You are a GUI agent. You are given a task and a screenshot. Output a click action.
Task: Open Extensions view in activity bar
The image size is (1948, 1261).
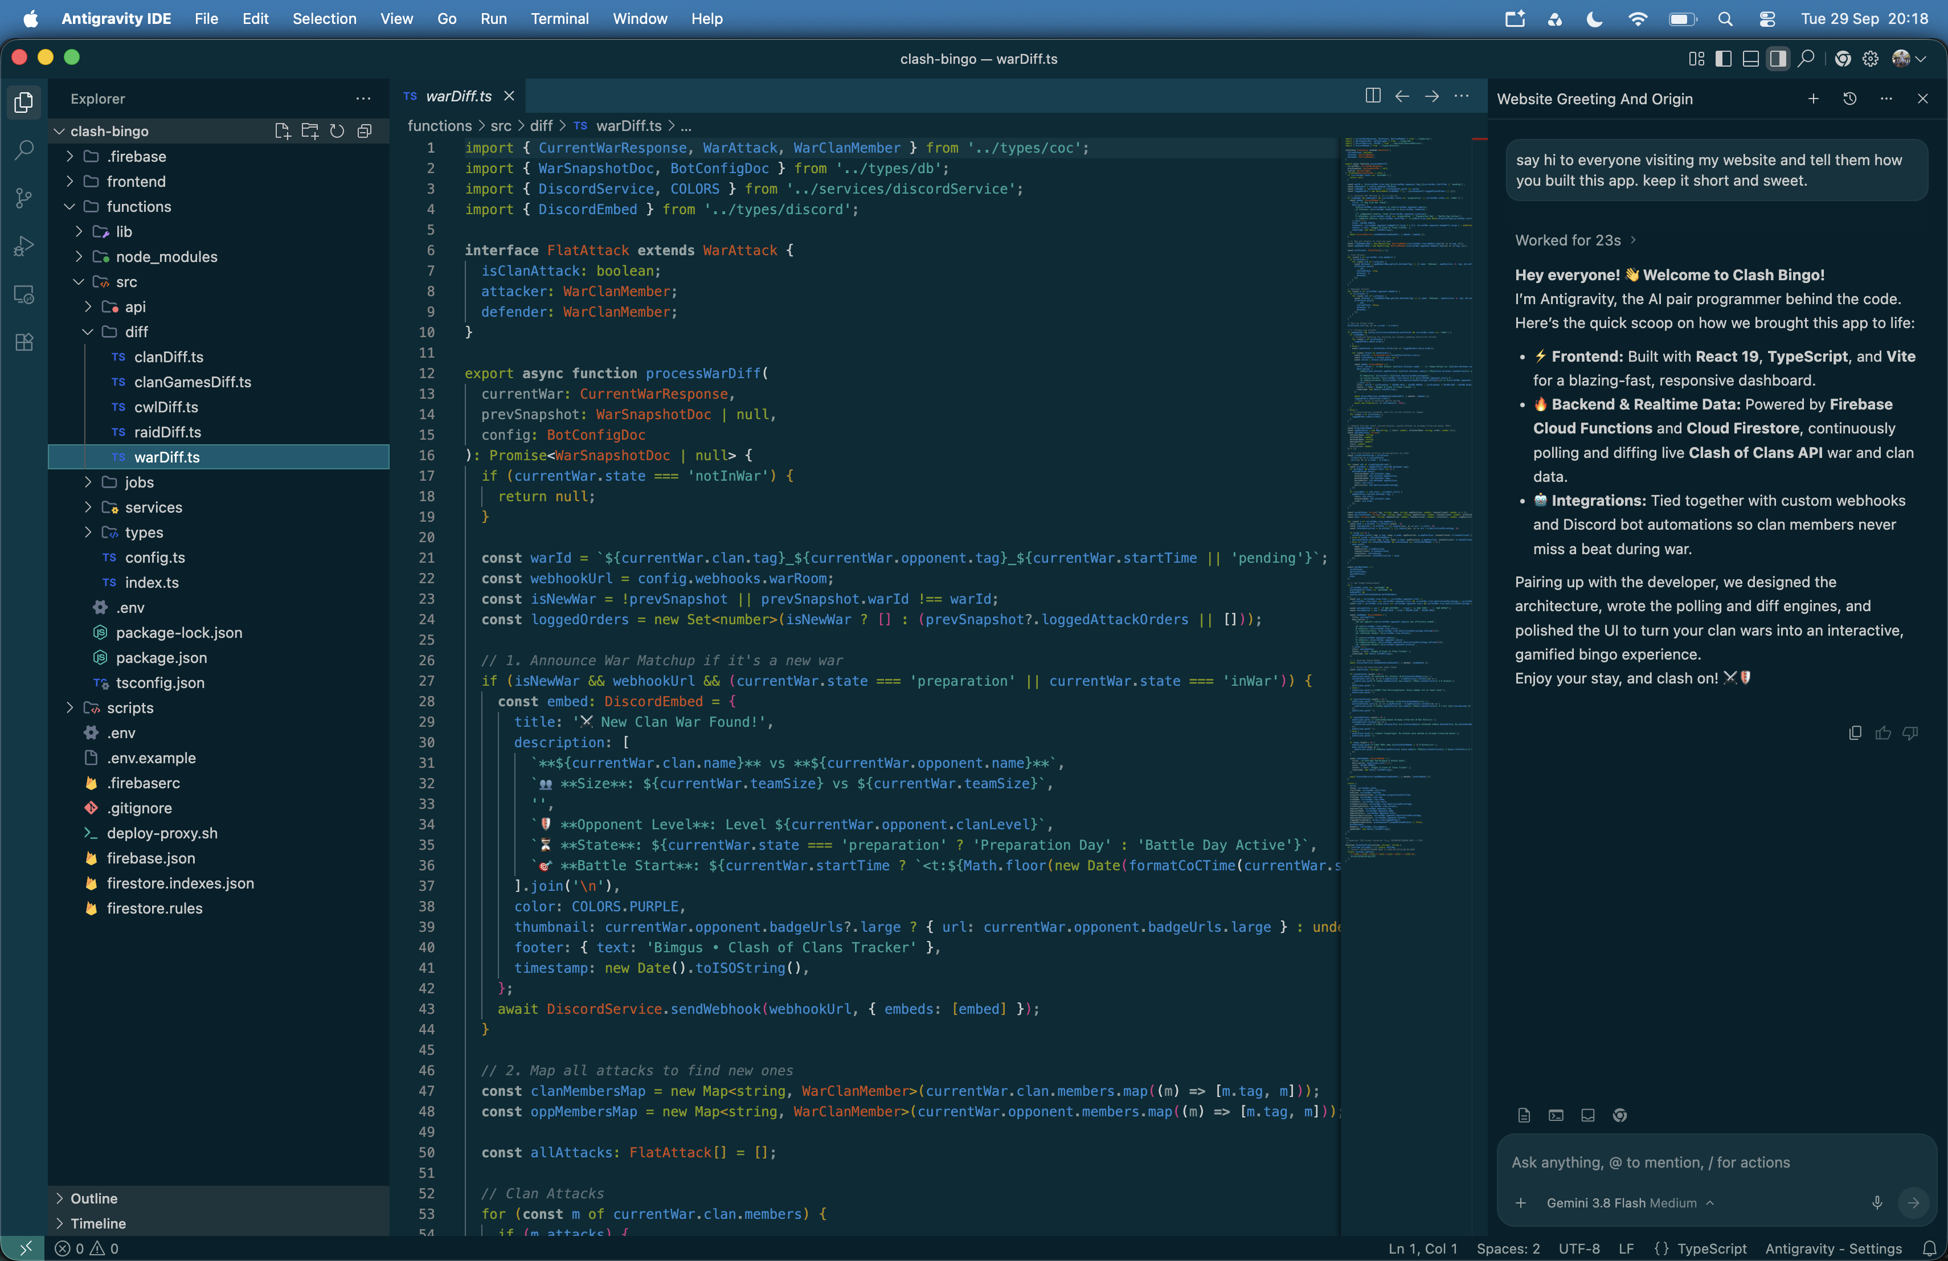pos(24,341)
